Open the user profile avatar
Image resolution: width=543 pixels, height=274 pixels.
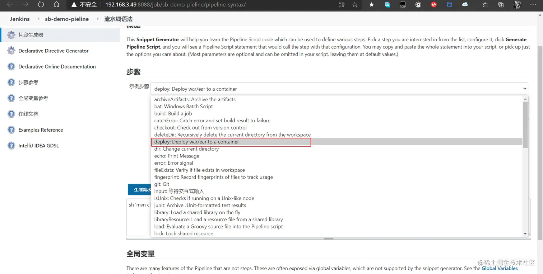517,5
